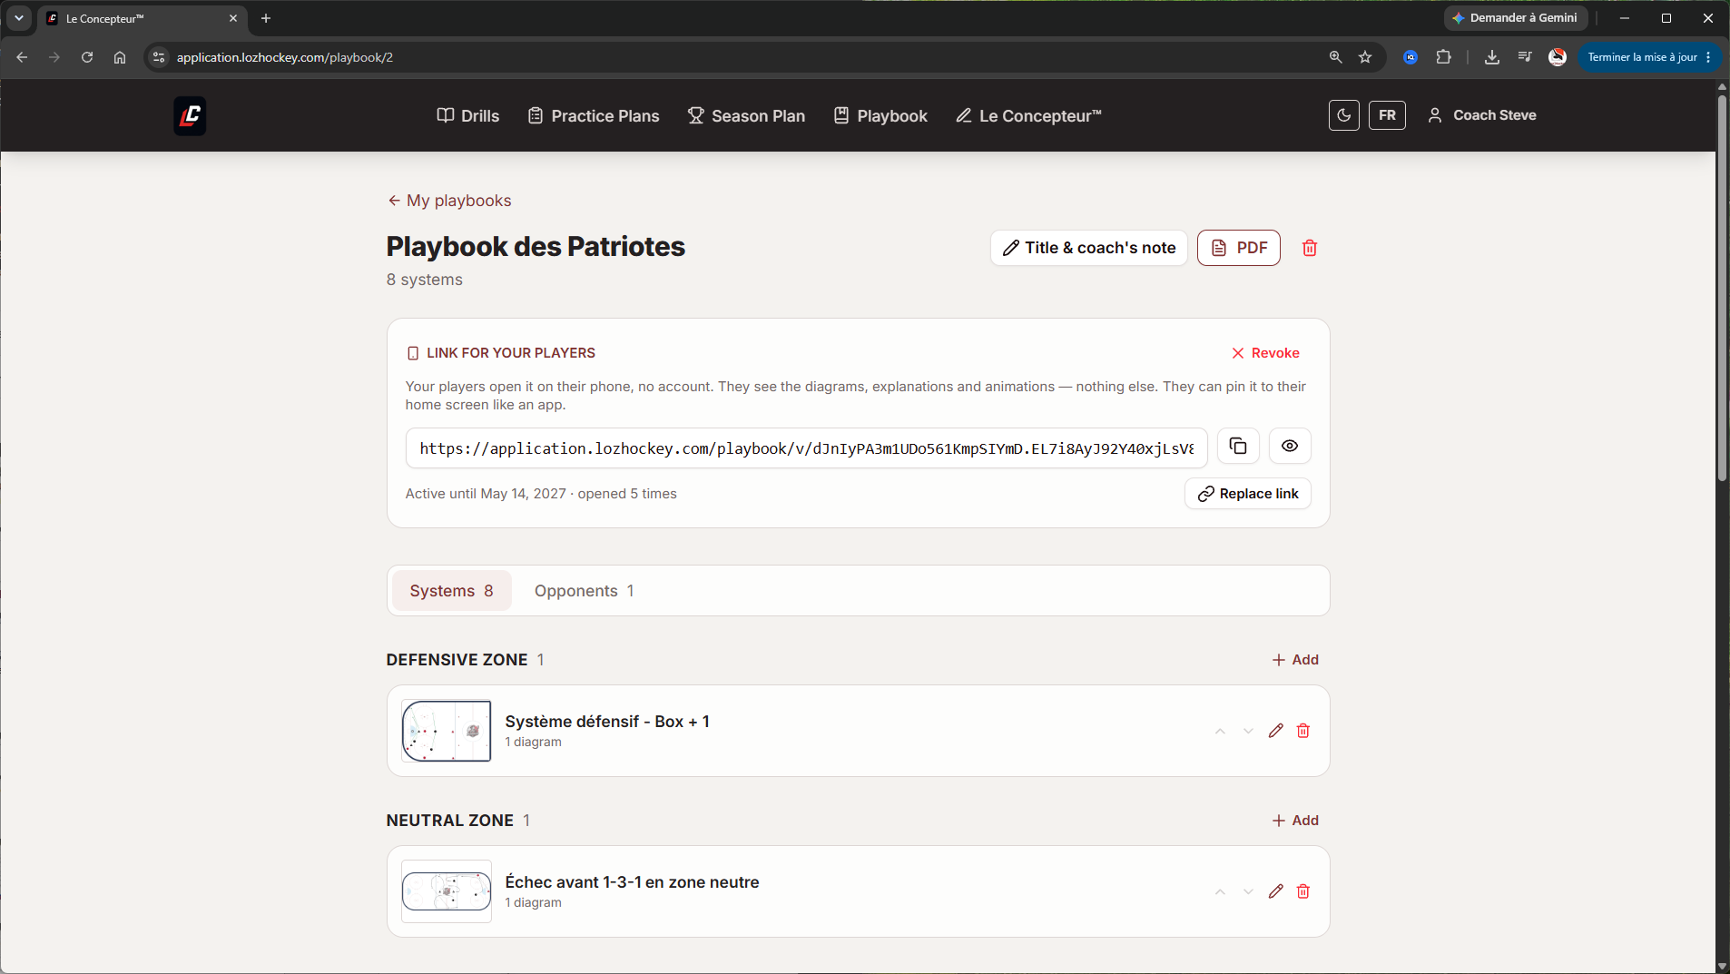Screen dimensions: 1730x974
Task: Toggle dark mode moon icon
Action: point(1343,115)
